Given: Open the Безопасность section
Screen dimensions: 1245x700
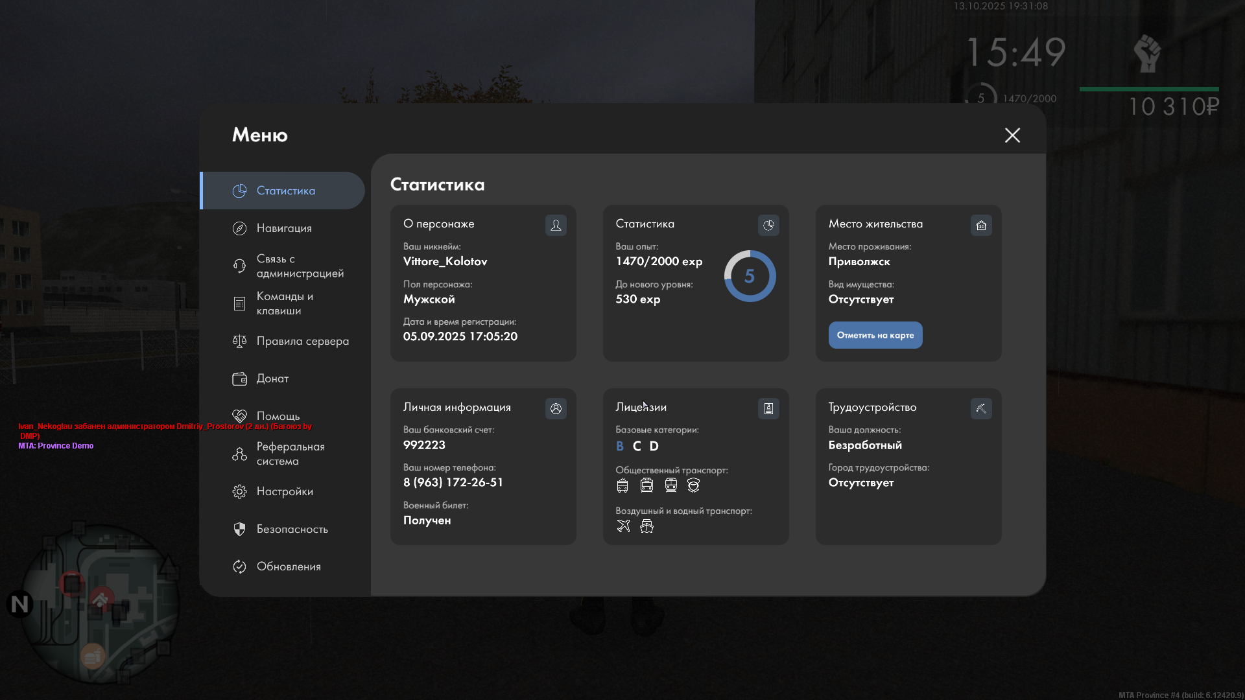Looking at the screenshot, I should click(x=292, y=529).
